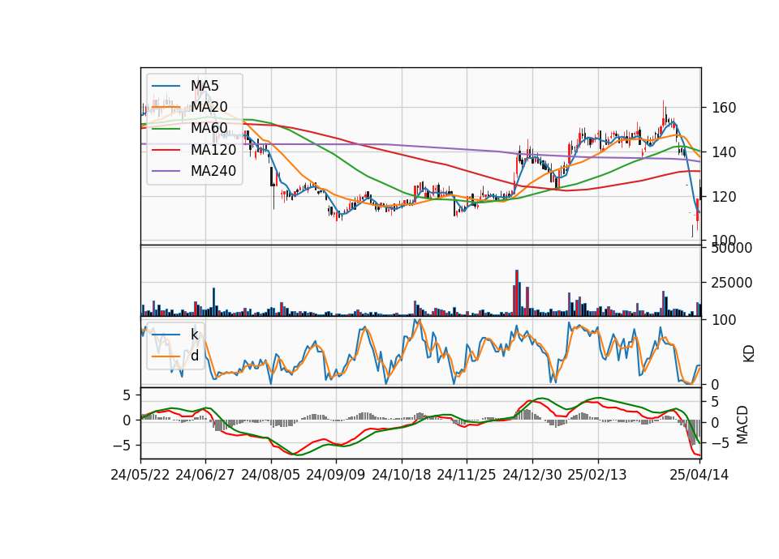Click the 120 price axis label
This screenshot has height=559, width=779.
[x=724, y=197]
